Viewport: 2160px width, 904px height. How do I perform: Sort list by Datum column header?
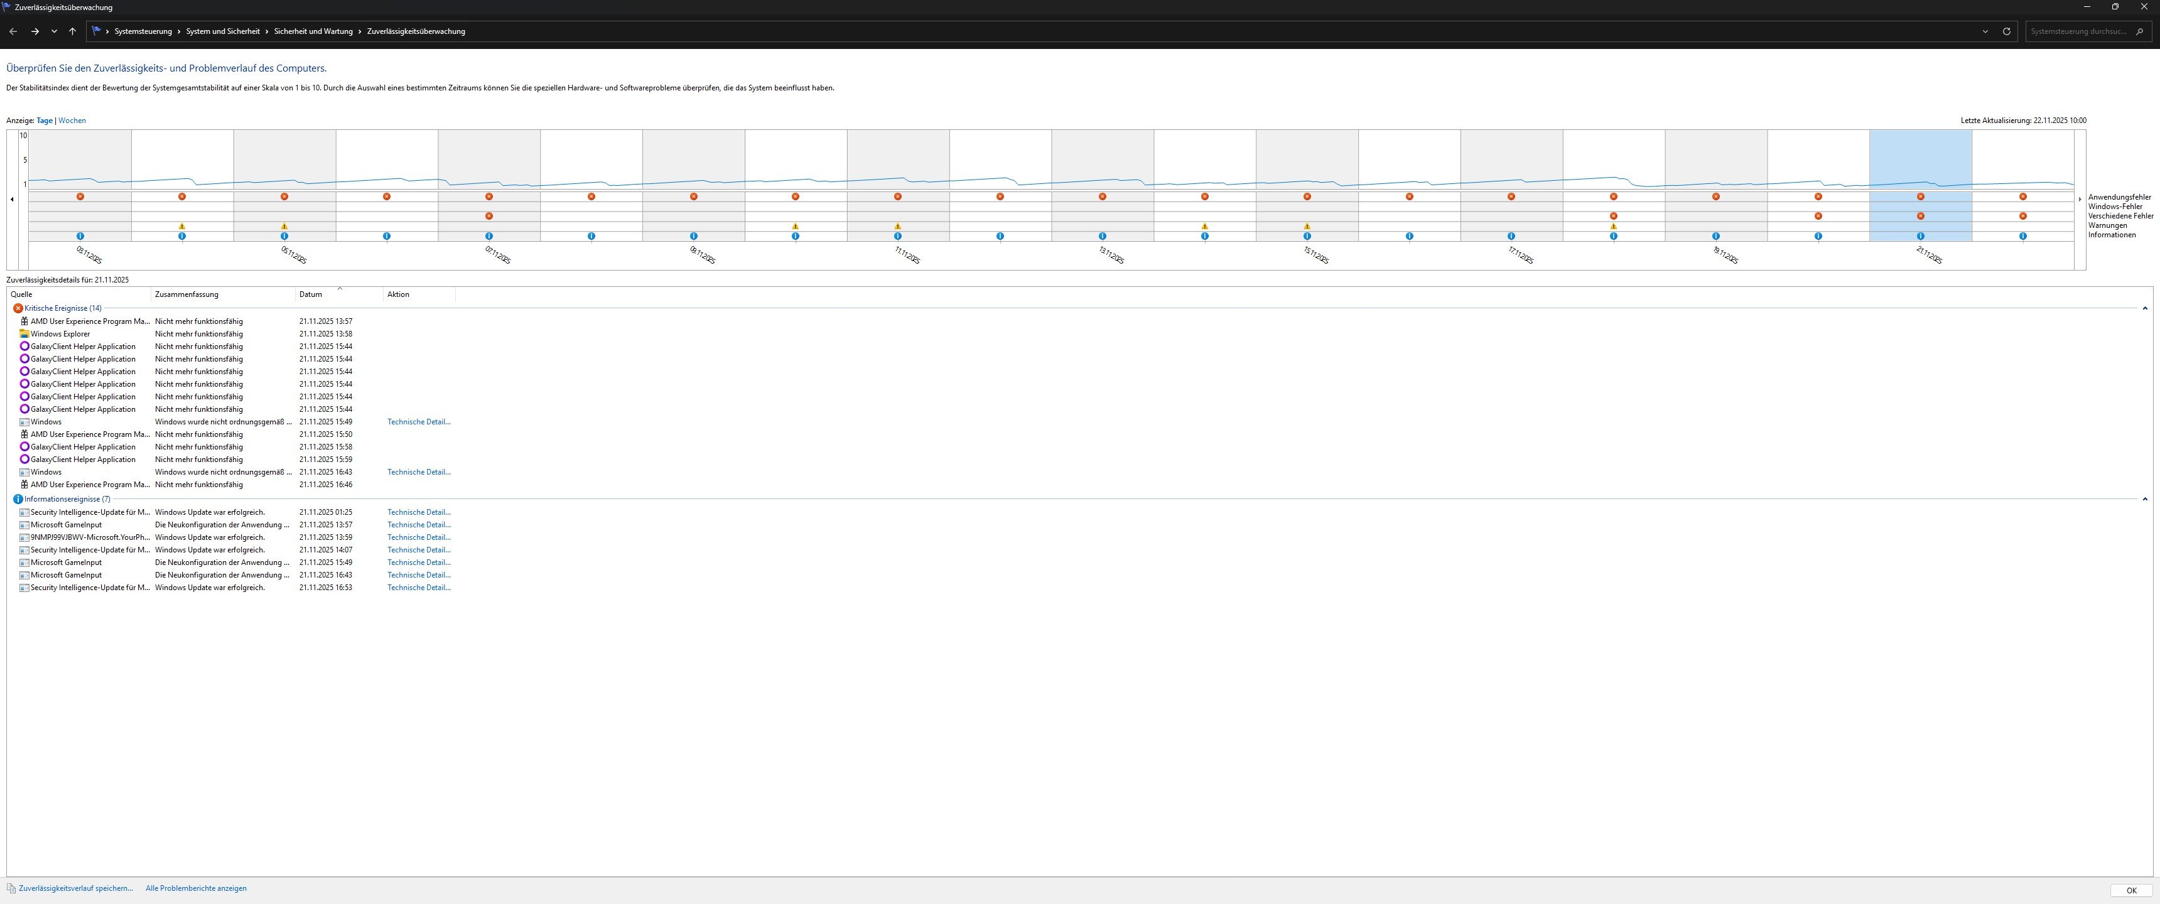point(310,294)
